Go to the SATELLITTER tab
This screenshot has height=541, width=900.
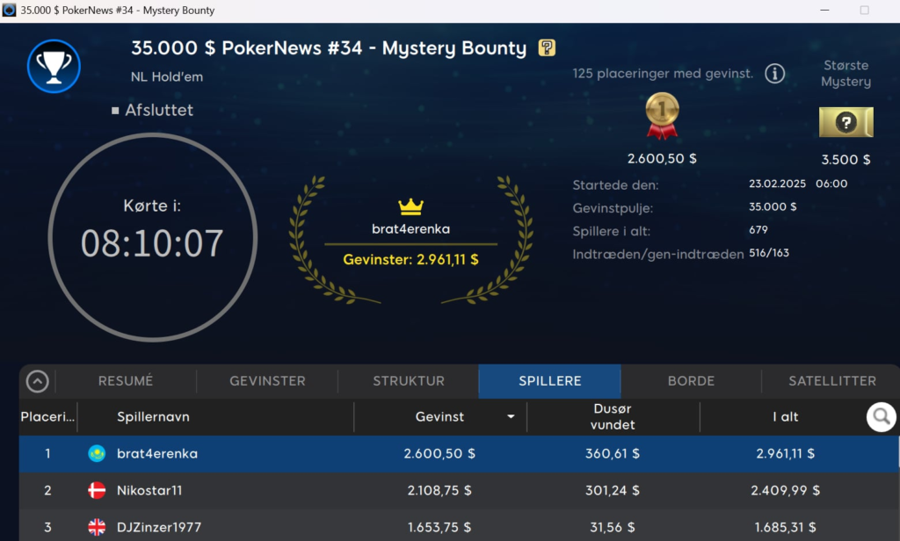click(831, 381)
